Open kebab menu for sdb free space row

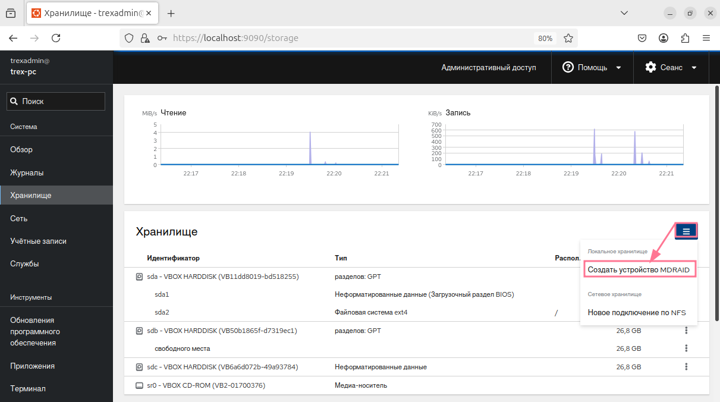tap(686, 348)
